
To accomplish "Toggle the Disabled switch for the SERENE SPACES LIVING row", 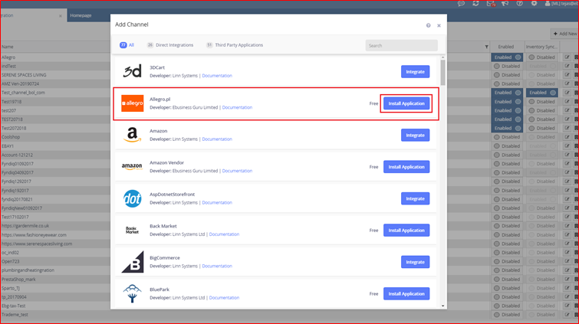I will click(507, 75).
